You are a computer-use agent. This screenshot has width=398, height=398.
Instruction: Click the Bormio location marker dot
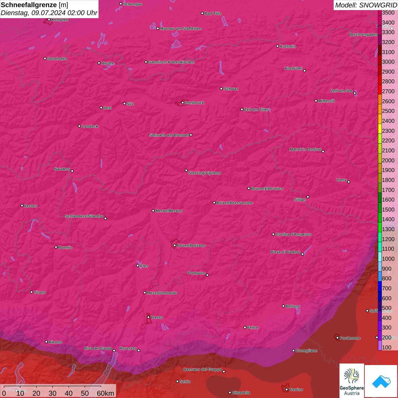56,247
